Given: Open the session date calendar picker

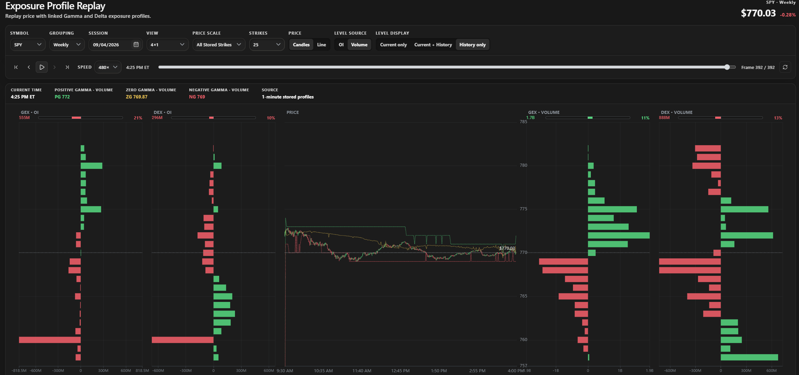Looking at the screenshot, I should tap(136, 45).
